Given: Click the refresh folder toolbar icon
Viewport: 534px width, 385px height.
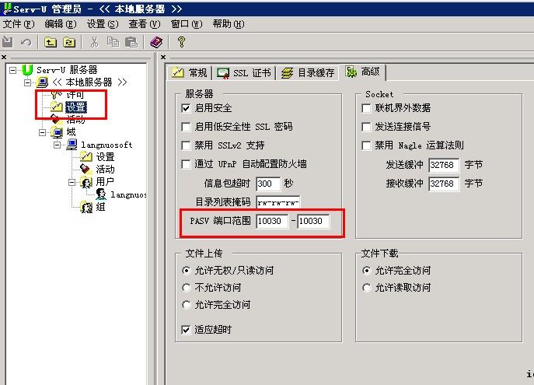Looking at the screenshot, I should pyautogui.click(x=69, y=42).
